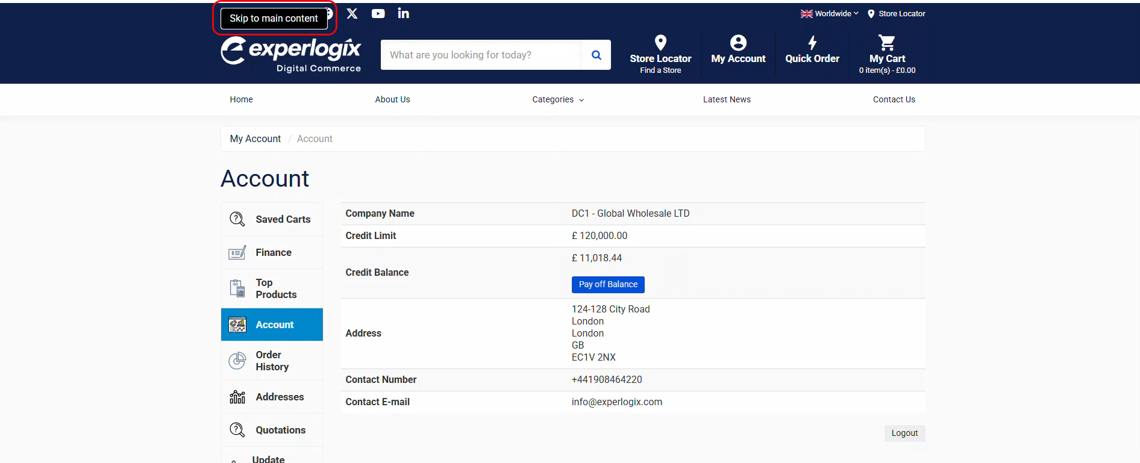This screenshot has height=463, width=1140.
Task: Click the magnifier search button
Action: [x=596, y=55]
